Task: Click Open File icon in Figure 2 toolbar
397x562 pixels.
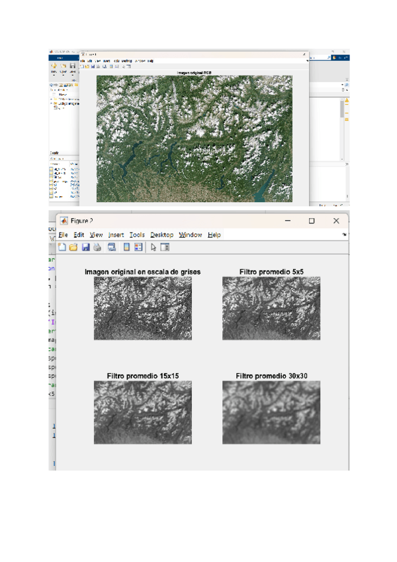Action: [x=73, y=247]
